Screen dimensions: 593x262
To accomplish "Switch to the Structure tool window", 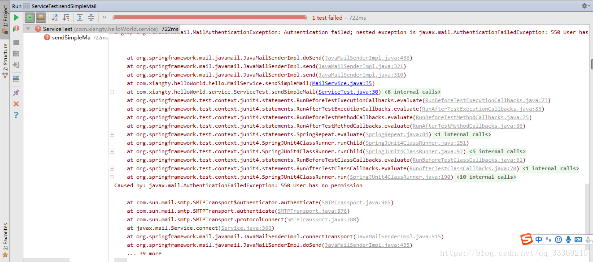I will click(x=4, y=59).
